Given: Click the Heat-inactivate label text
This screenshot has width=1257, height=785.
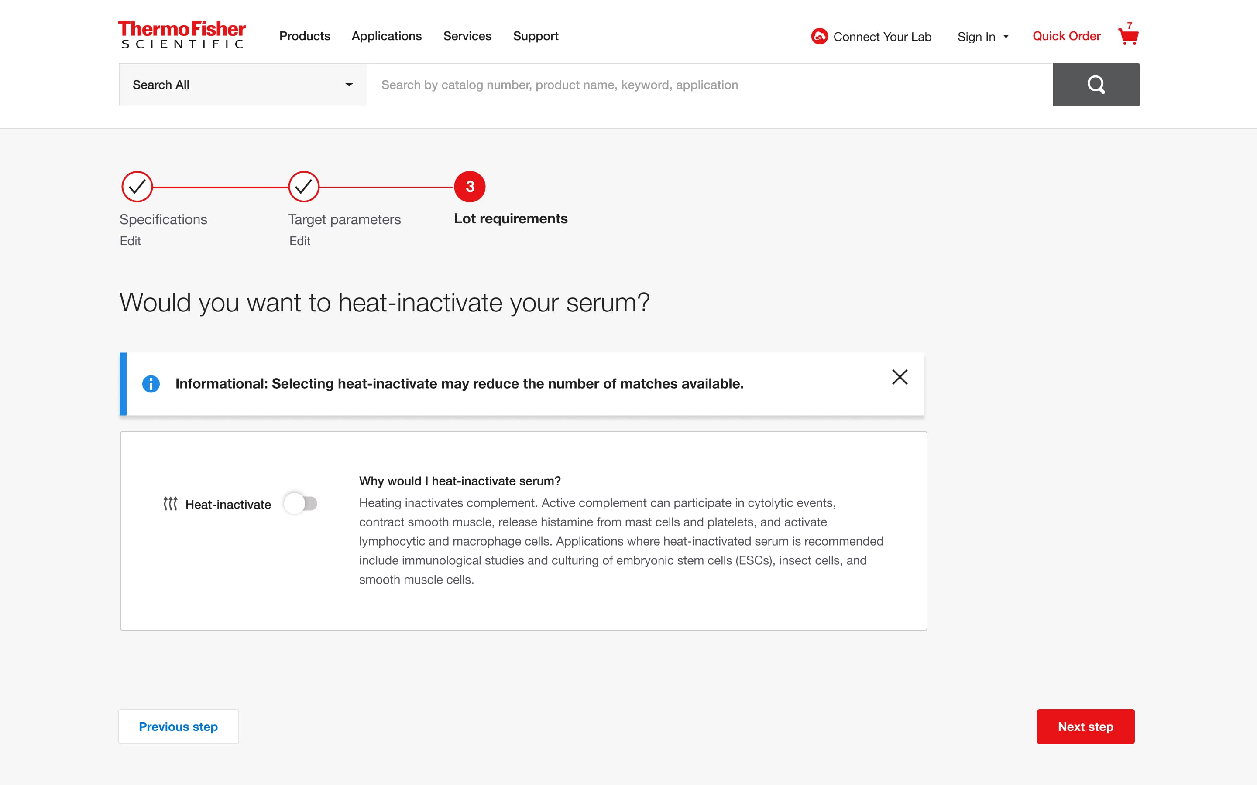Looking at the screenshot, I should [x=228, y=504].
